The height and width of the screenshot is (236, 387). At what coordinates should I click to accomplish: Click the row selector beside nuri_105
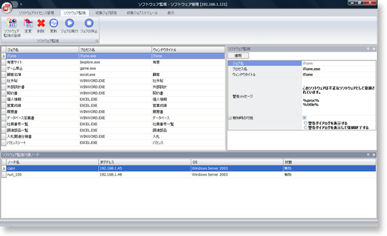point(4,174)
